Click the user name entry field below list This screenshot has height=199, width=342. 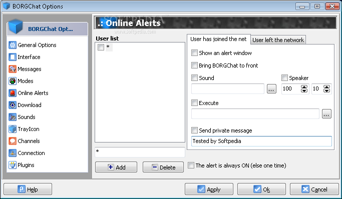(x=140, y=152)
